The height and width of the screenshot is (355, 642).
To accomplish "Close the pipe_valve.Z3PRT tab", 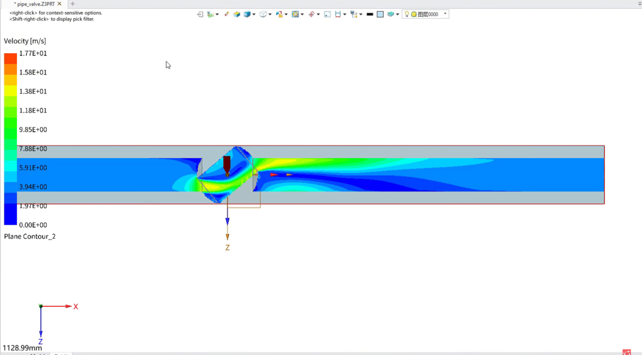I will point(60,4).
